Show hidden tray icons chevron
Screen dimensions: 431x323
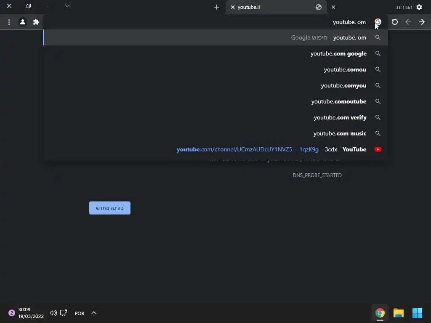point(94,313)
